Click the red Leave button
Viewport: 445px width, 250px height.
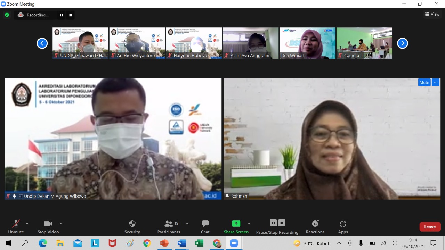pos(430,227)
